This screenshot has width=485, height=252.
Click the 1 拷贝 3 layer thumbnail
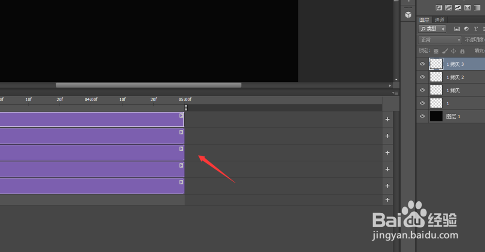tap(436, 64)
